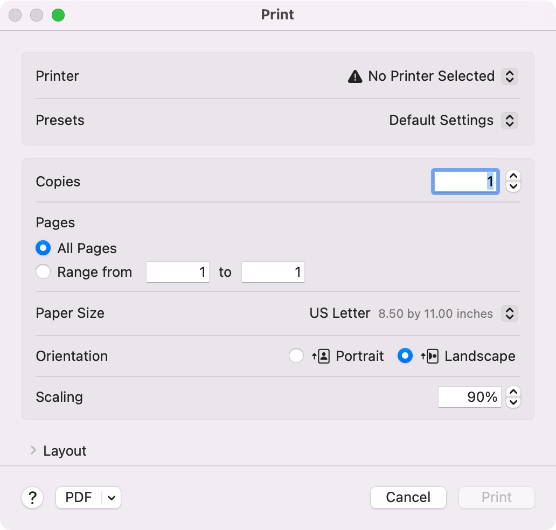Select the Range from radio button
This screenshot has height=530, width=556.
43,272
